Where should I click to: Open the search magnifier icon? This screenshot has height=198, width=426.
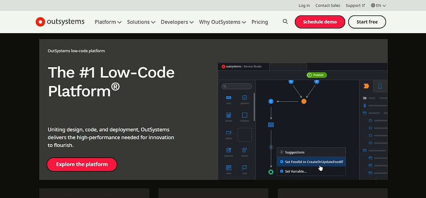pyautogui.click(x=285, y=22)
